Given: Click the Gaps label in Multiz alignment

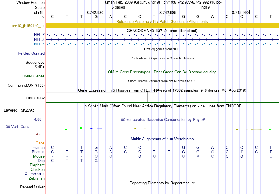Looking at the screenshot, I should tap(40, 143).
